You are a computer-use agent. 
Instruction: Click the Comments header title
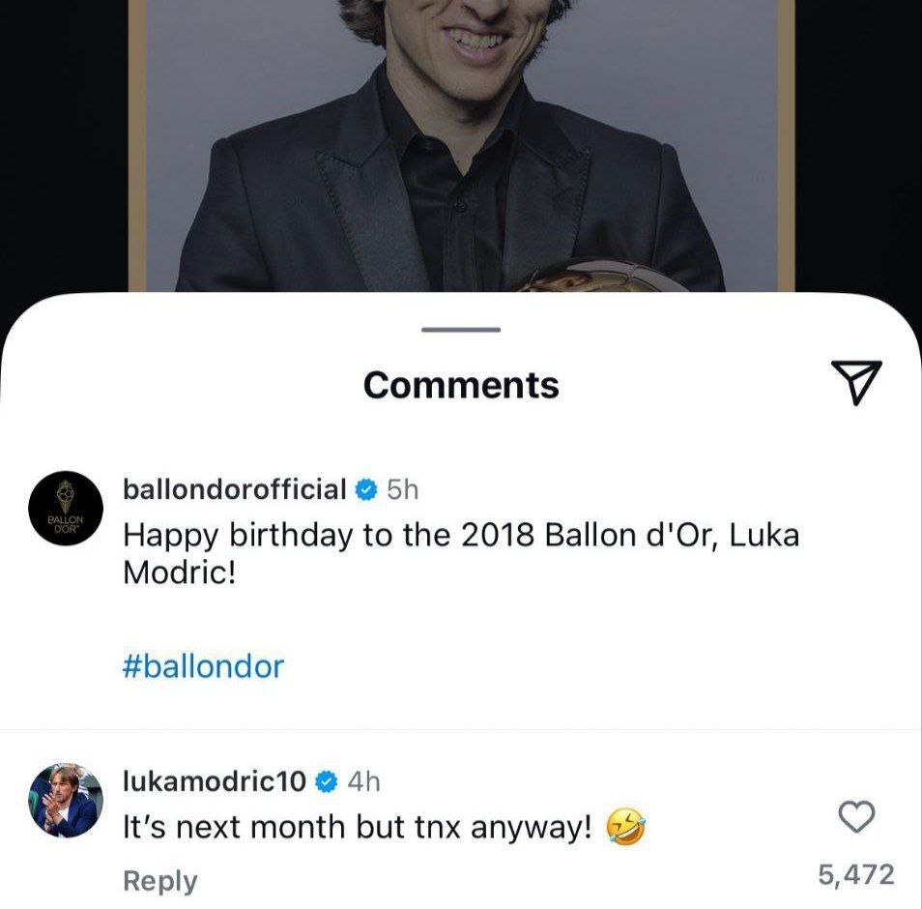(x=461, y=385)
